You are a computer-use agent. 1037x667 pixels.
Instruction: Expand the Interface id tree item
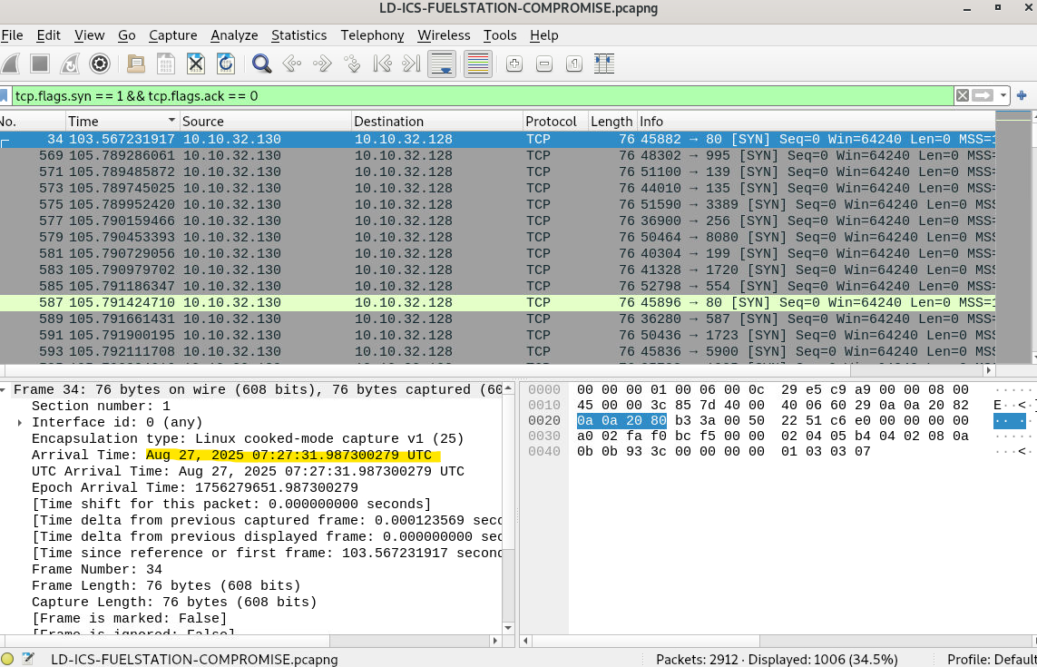(20, 423)
